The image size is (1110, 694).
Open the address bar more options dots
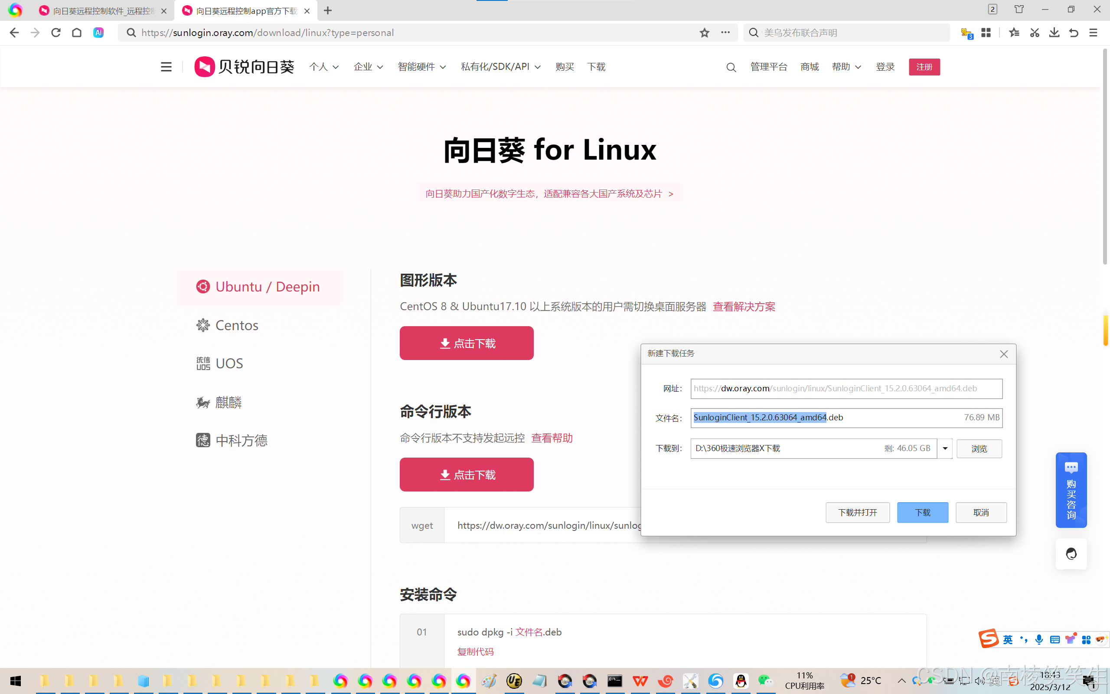(x=725, y=32)
